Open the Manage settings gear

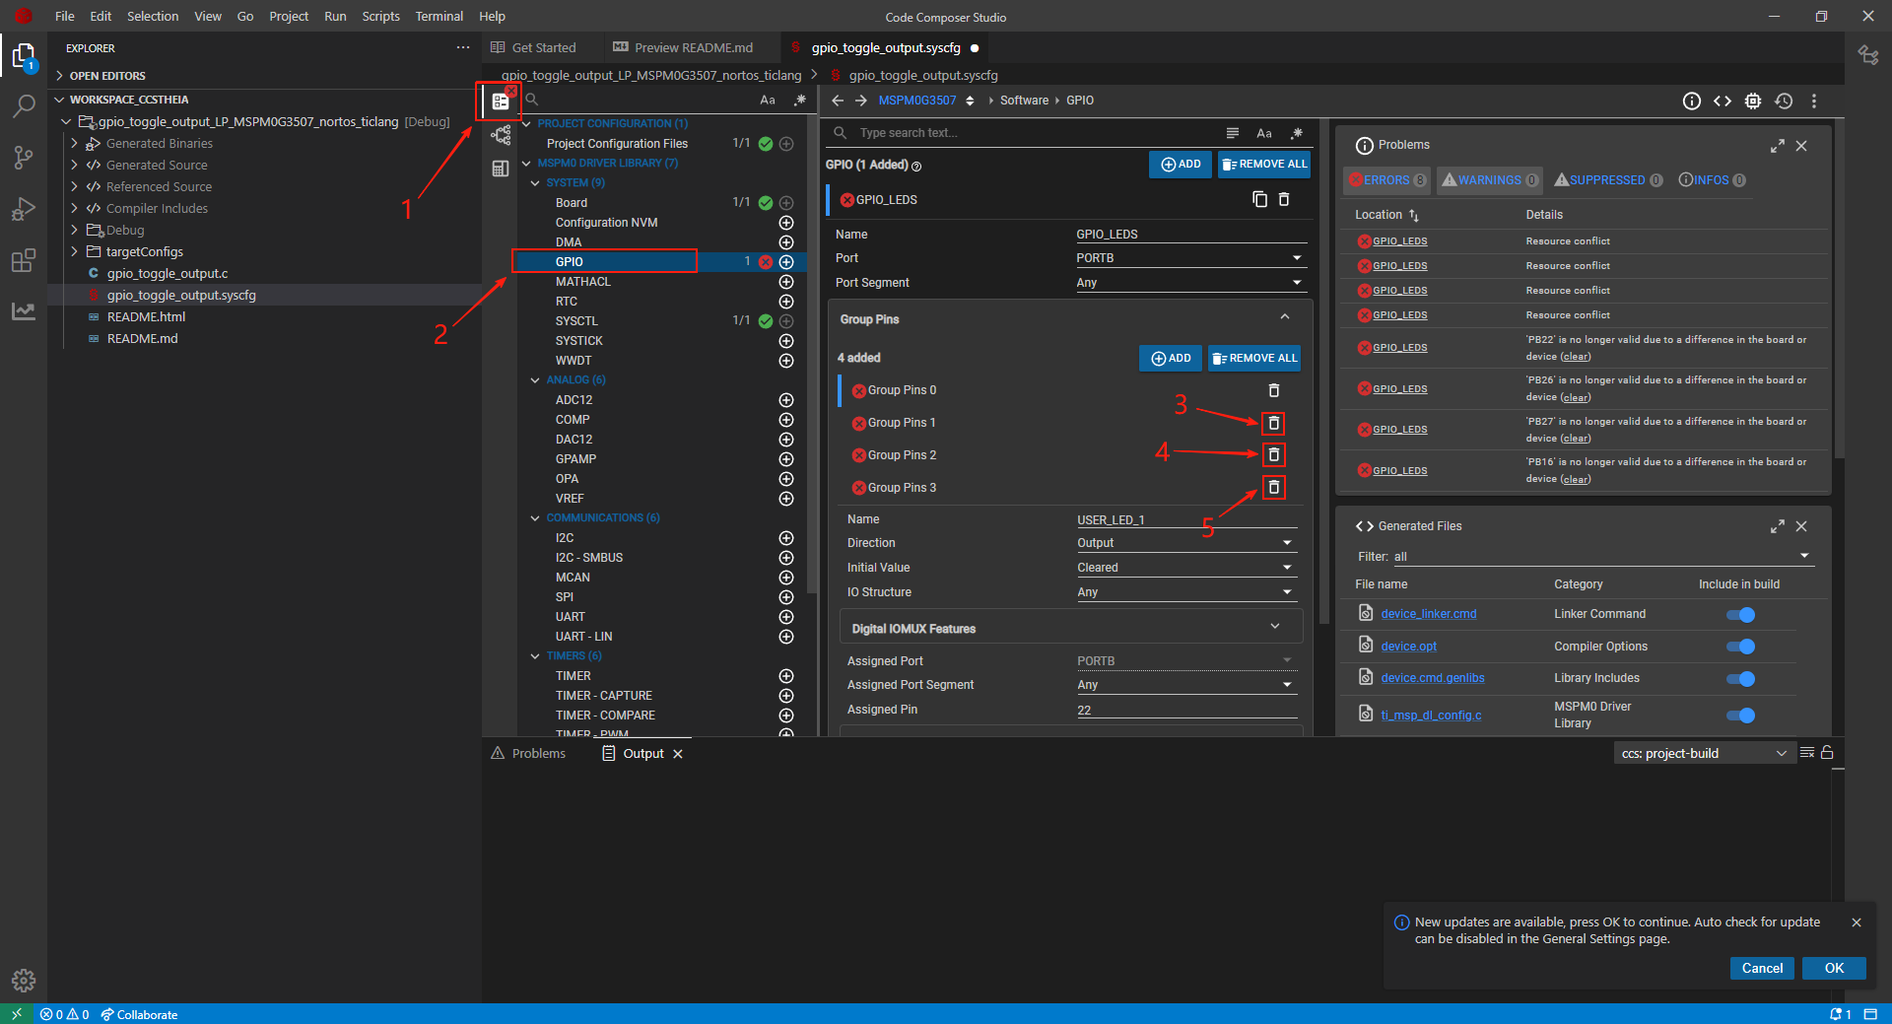point(24,981)
